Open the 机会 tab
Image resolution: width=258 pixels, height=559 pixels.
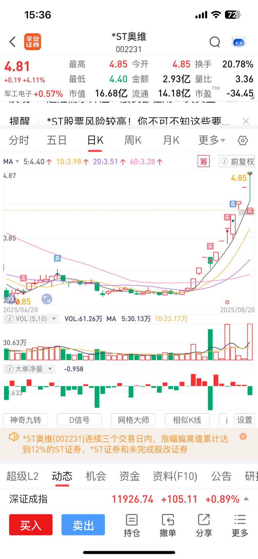pos(96,476)
